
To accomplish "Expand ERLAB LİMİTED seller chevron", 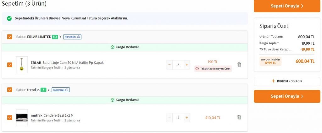I will pos(60,37).
